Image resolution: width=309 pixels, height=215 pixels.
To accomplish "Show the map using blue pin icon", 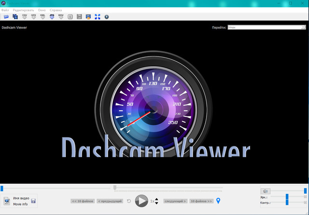I will [218, 201].
